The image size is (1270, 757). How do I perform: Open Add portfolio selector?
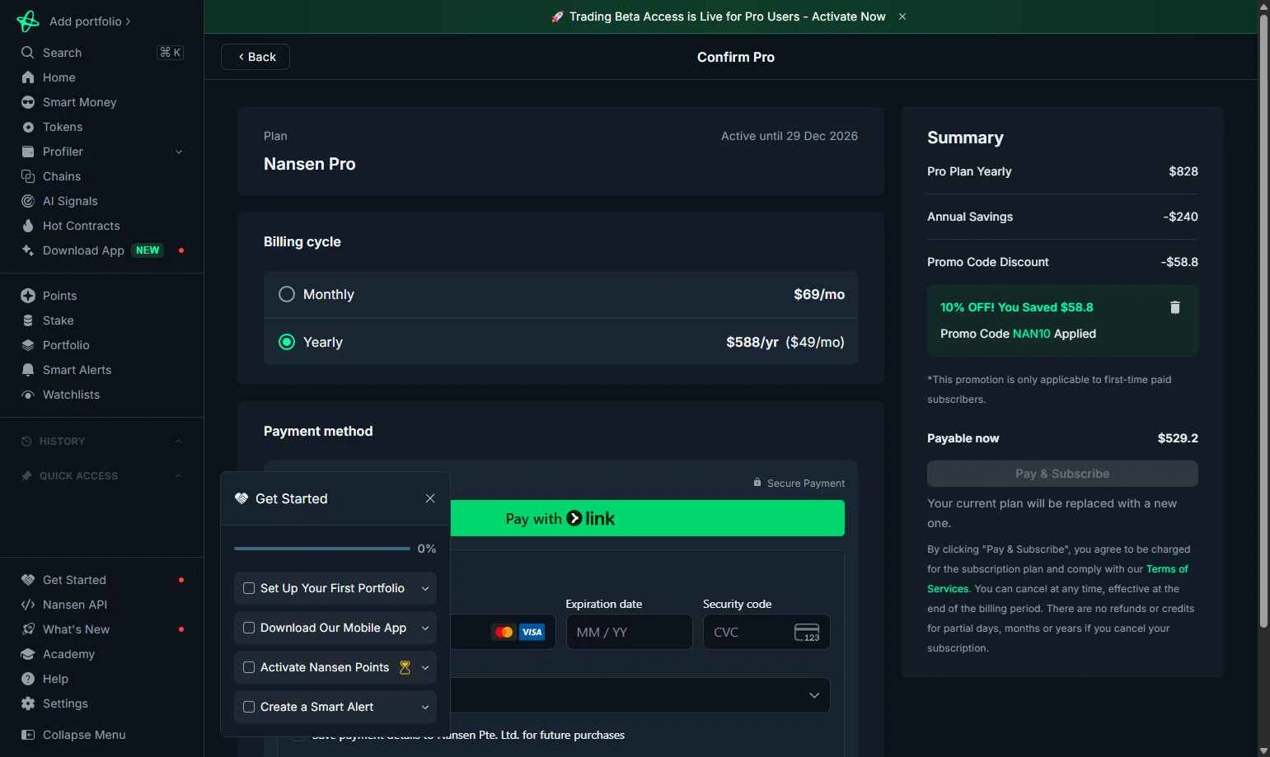pos(90,21)
